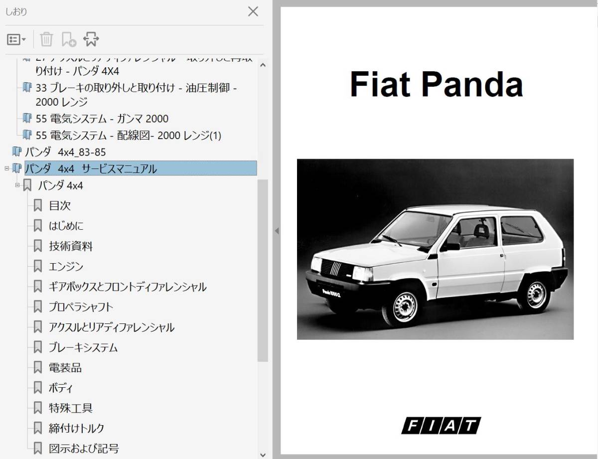Open the 特殊工具 bookmark
This screenshot has width=598, height=459.
[71, 408]
